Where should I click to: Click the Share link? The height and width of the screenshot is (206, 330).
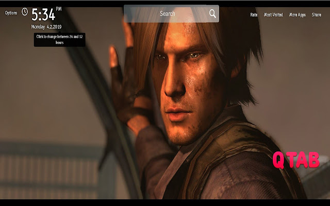[x=316, y=15]
